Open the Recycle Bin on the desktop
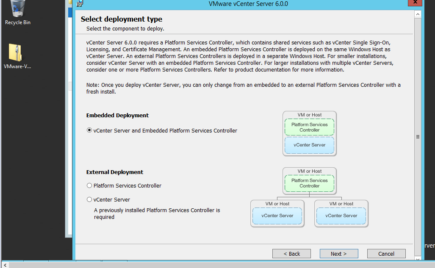 pos(17,11)
